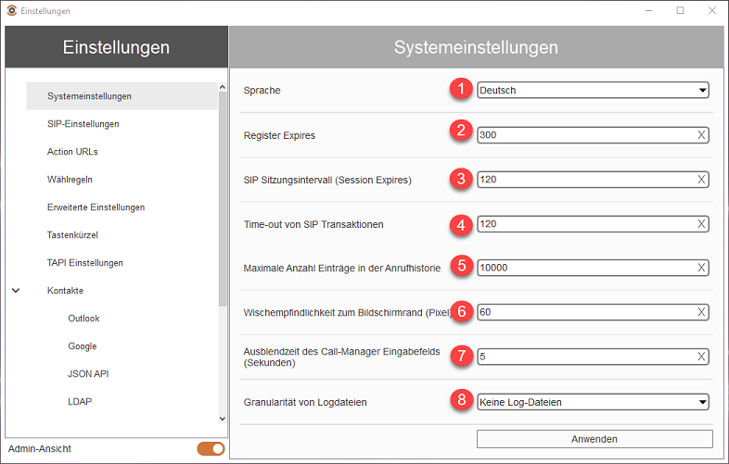Open the Granularität von Logdateien dropdown

[593, 402]
